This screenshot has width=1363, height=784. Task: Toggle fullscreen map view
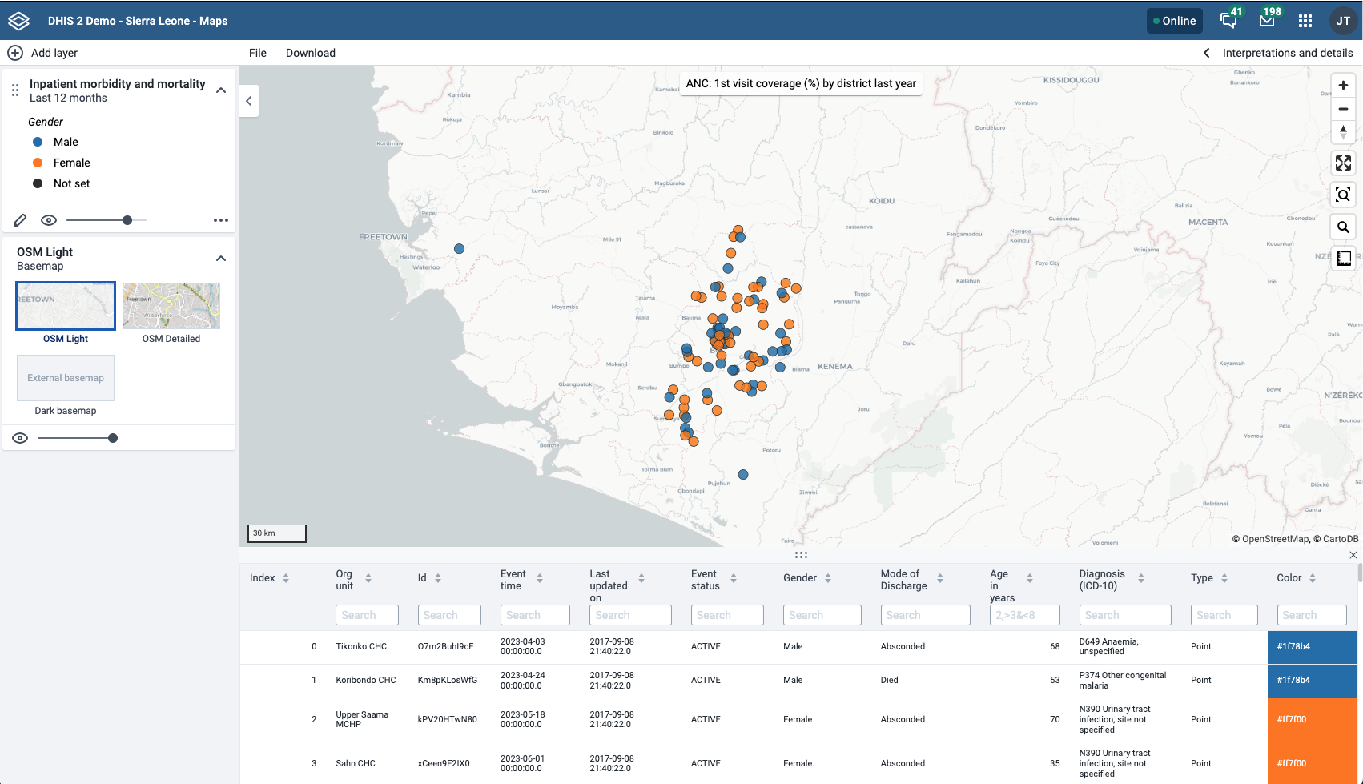click(x=1344, y=163)
